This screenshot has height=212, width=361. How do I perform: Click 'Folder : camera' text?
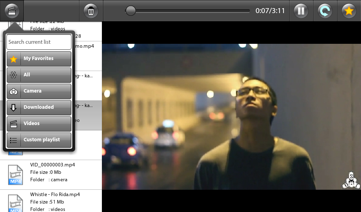49,179
